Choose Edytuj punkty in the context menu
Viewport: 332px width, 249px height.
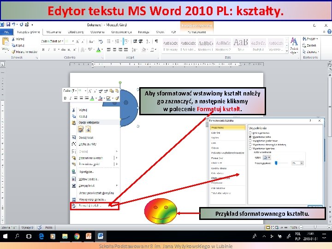click(x=95, y=144)
